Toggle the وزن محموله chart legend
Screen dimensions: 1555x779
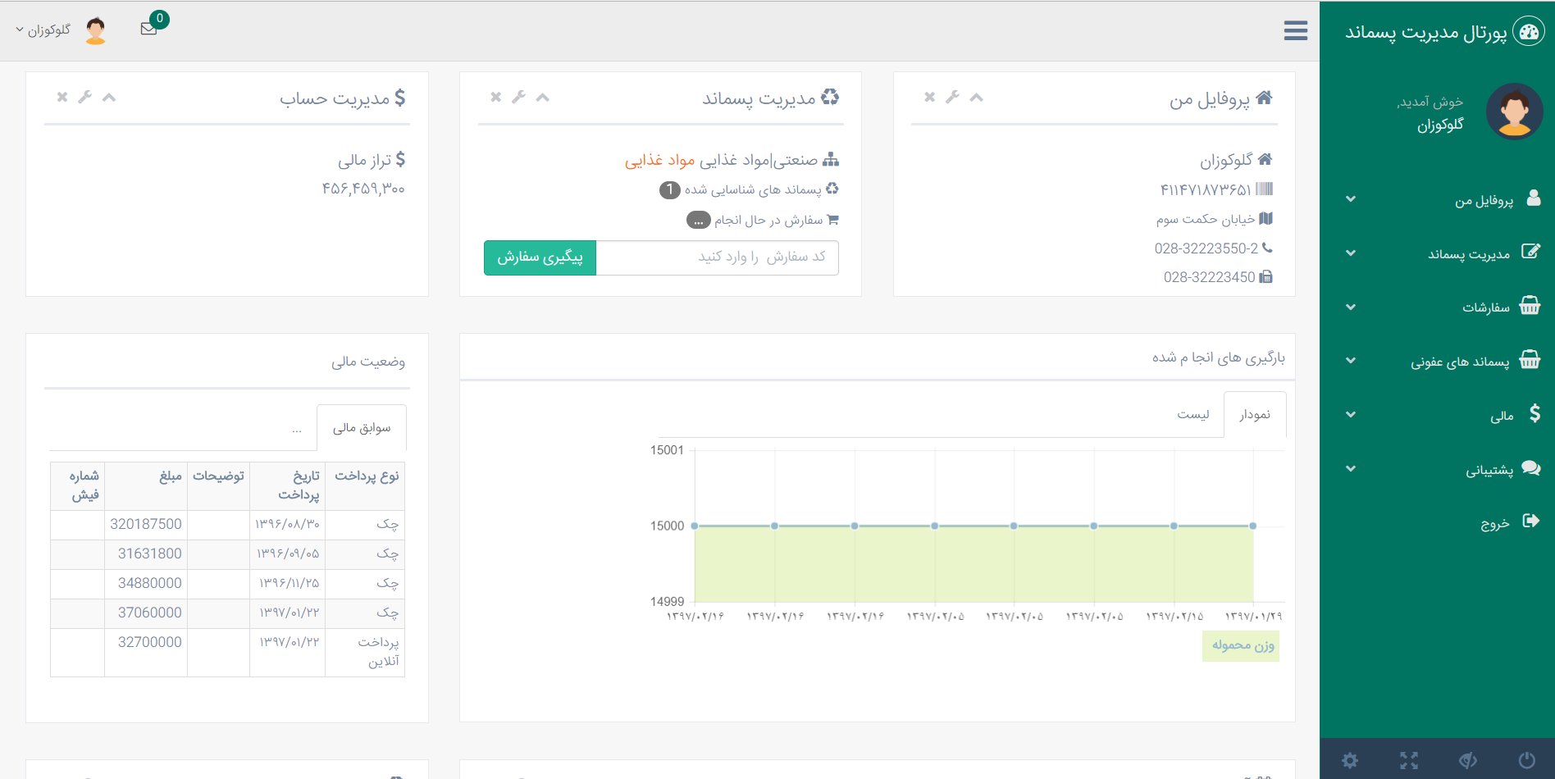[1242, 645]
